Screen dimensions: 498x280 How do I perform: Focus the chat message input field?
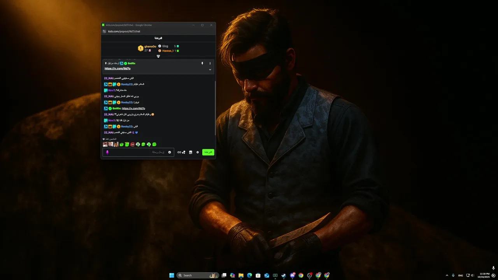(139, 152)
